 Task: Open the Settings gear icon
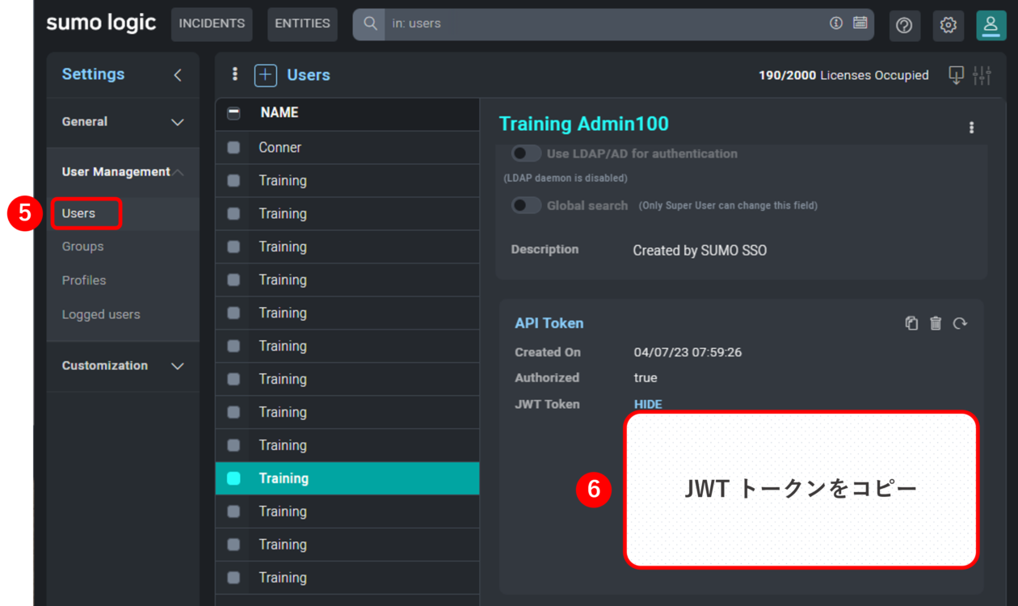tap(948, 25)
